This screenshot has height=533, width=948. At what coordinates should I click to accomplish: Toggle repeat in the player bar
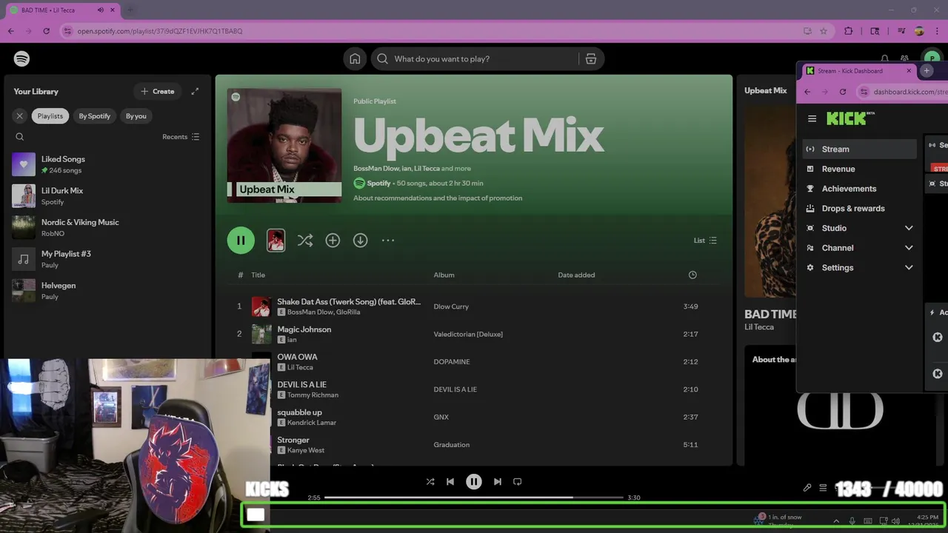(x=518, y=481)
